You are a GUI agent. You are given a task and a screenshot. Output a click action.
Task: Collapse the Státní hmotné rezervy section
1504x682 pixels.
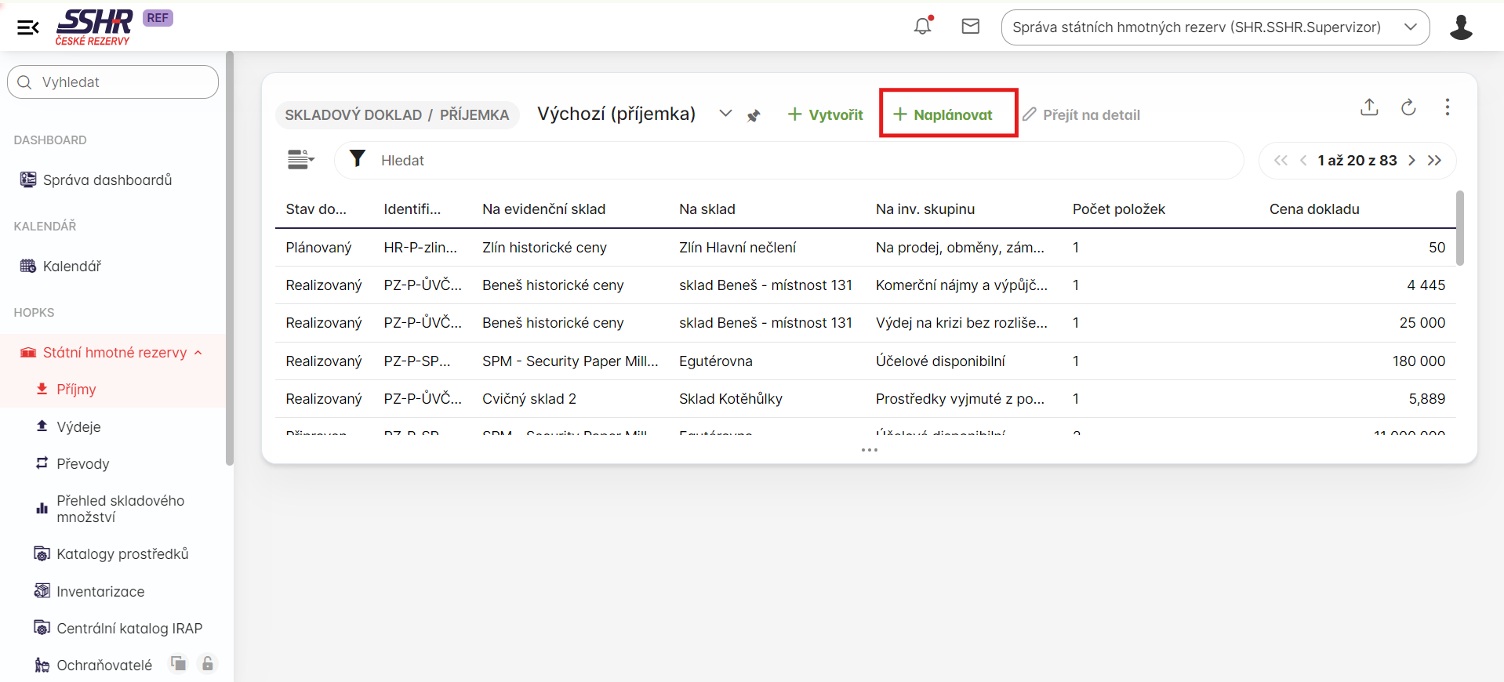[198, 353]
